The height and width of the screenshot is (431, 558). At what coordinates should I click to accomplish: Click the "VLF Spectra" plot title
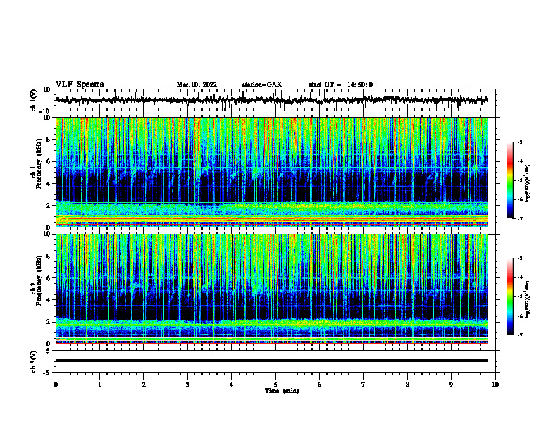[80, 85]
